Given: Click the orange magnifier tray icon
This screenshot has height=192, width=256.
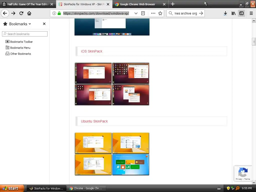Looking at the screenshot, I should tap(237, 188).
